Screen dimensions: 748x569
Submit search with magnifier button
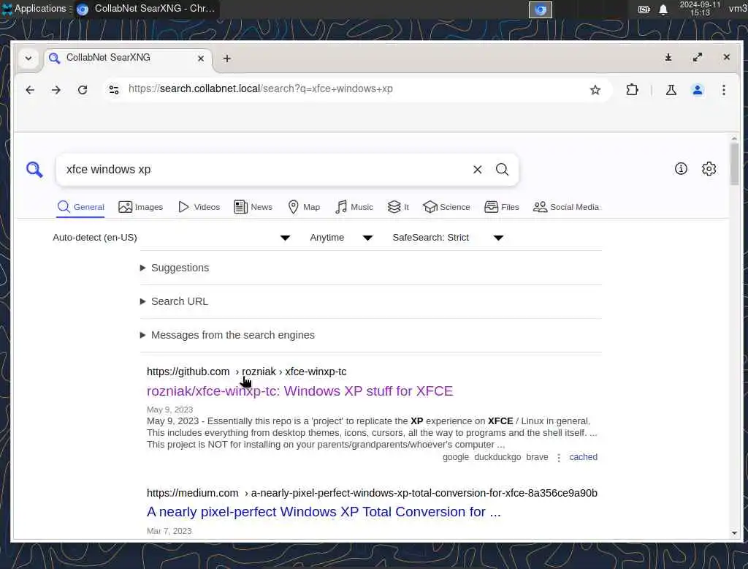click(x=502, y=169)
